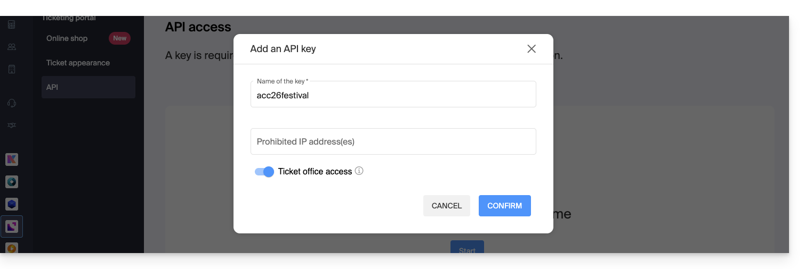Focus the Prohibited IP address(es) field
The image size is (805, 269).
tap(393, 141)
